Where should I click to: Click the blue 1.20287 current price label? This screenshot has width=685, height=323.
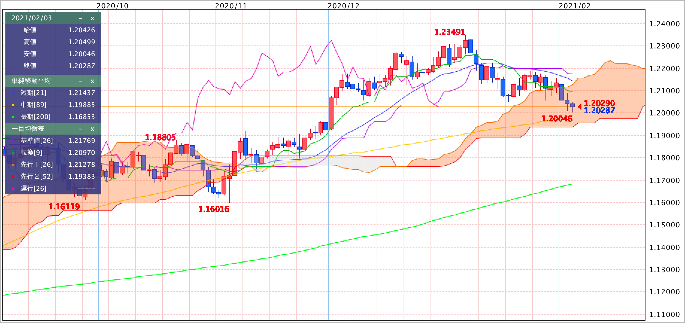click(599, 110)
